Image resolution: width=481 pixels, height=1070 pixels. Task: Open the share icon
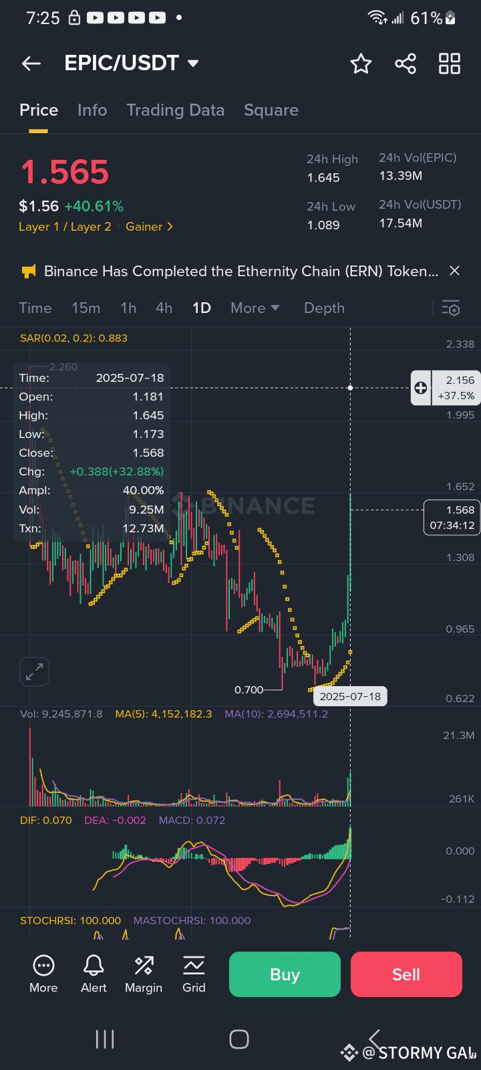pos(406,64)
